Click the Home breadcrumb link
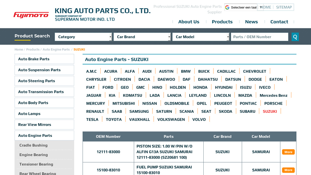This screenshot has width=311, height=175. (x=19, y=49)
